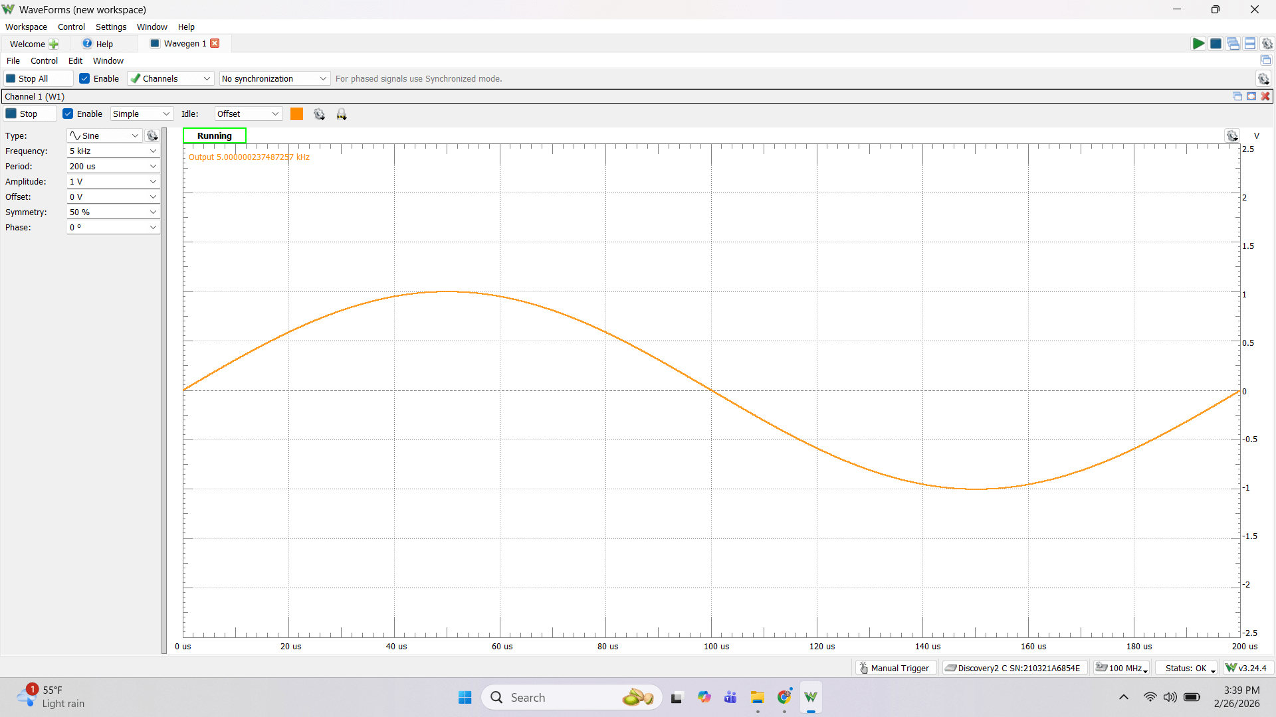This screenshot has width=1276, height=717.
Task: Click the Manual Trigger status bar button
Action: (x=895, y=668)
